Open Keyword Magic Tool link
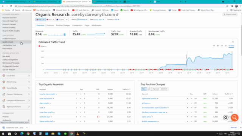The image size is (242, 136). pos(10,21)
